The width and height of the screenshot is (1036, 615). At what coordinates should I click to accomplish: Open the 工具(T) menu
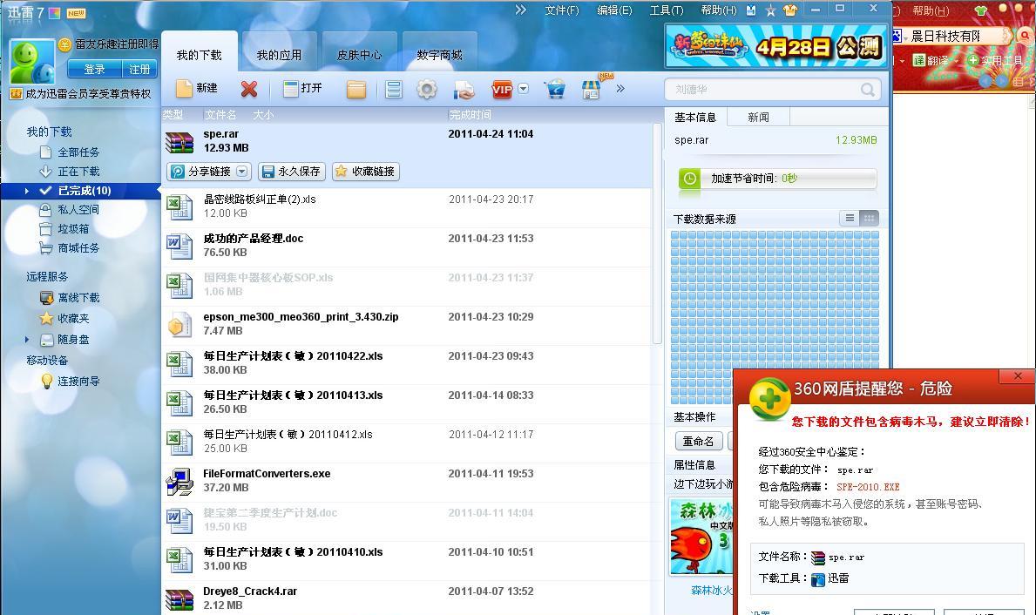pos(667,10)
